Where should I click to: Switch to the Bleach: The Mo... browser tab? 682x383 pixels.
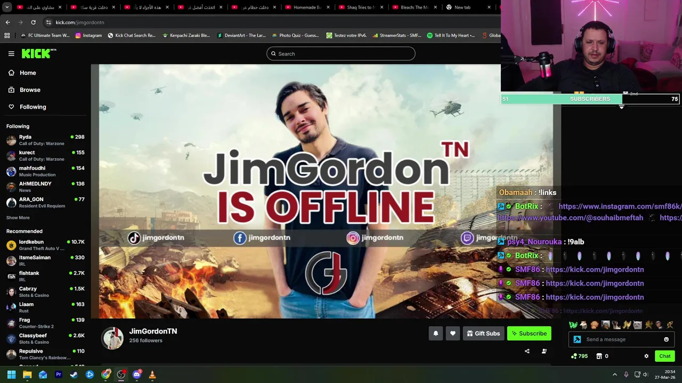414,7
